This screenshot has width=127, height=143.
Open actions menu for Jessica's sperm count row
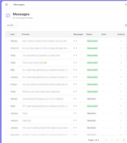point(121,128)
